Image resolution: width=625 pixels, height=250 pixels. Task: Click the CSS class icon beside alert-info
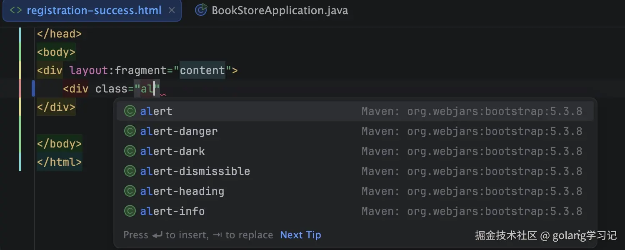click(130, 211)
